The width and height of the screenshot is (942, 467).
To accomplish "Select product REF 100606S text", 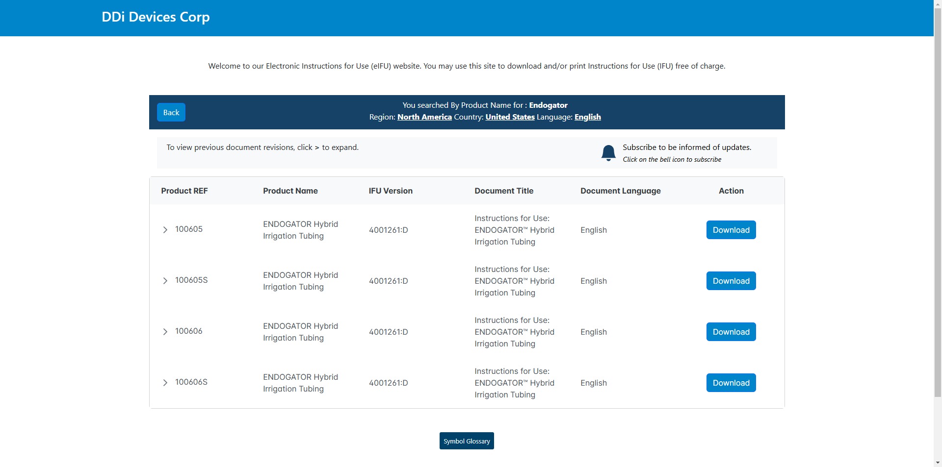I will point(191,382).
